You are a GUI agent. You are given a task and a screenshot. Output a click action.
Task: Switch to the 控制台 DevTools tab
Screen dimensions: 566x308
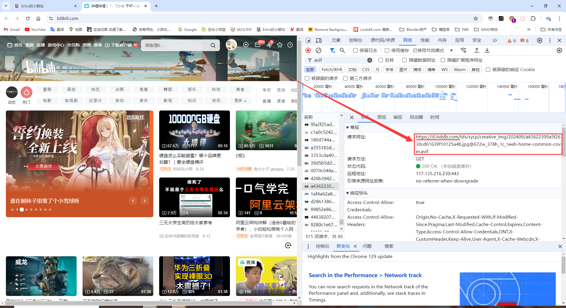click(355, 40)
